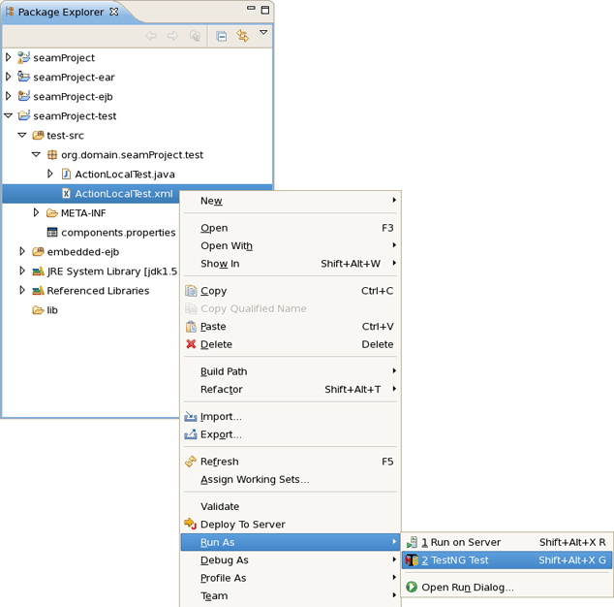Click the Refresh icon in context menu
The height and width of the screenshot is (607, 614).
click(x=191, y=462)
